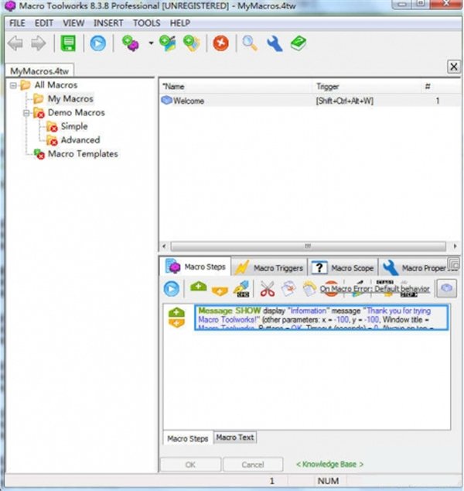
Task: Switch to the Macro Triggers tab
Action: [x=271, y=267]
